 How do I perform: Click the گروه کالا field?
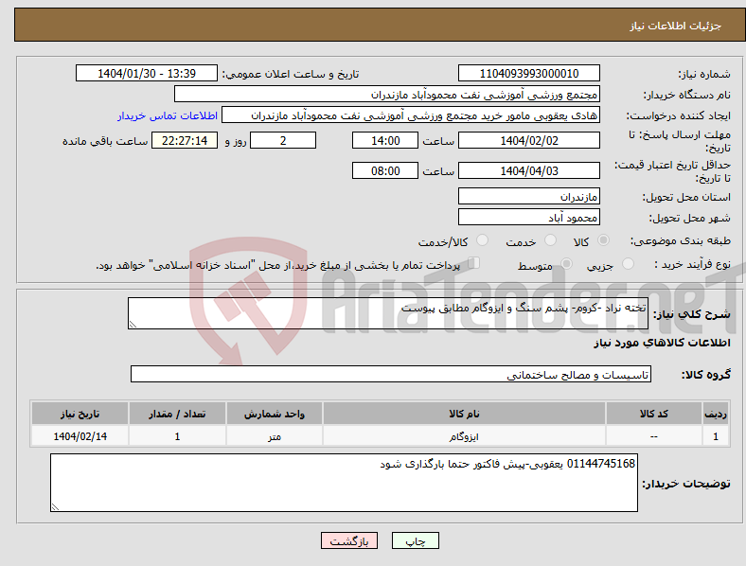point(391,374)
